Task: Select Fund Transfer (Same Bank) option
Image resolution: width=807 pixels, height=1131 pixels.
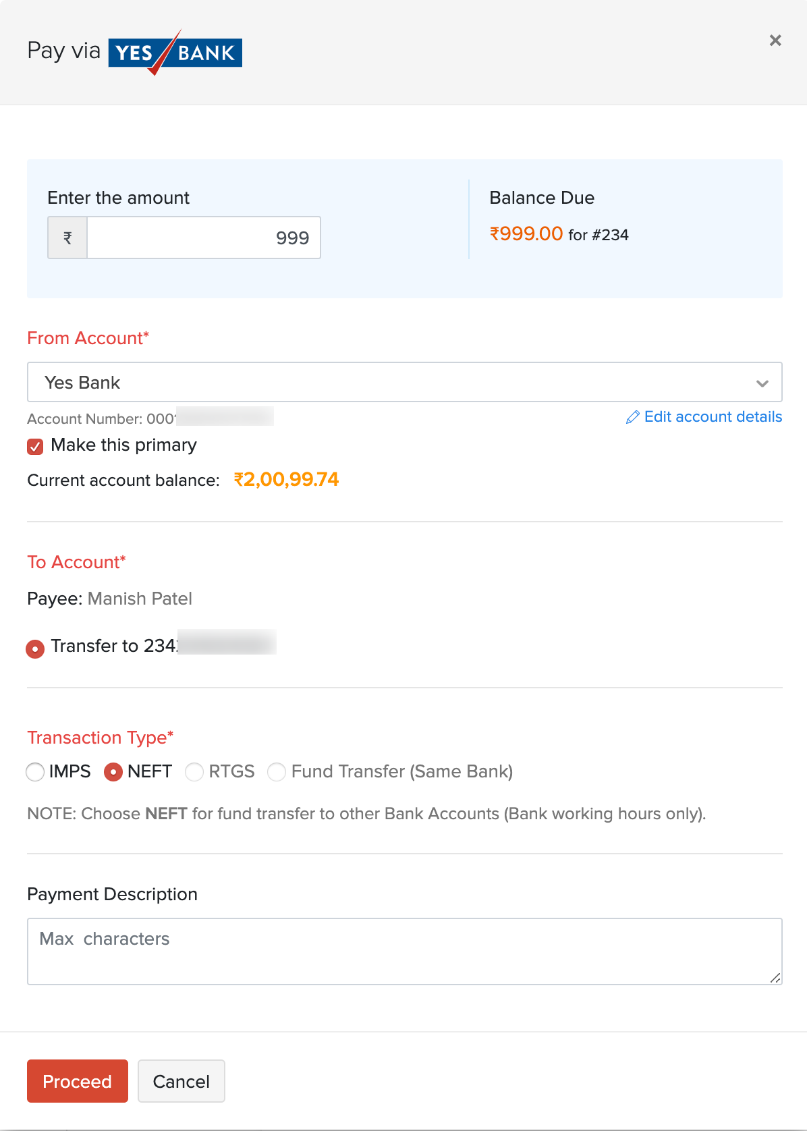Action: (x=277, y=772)
